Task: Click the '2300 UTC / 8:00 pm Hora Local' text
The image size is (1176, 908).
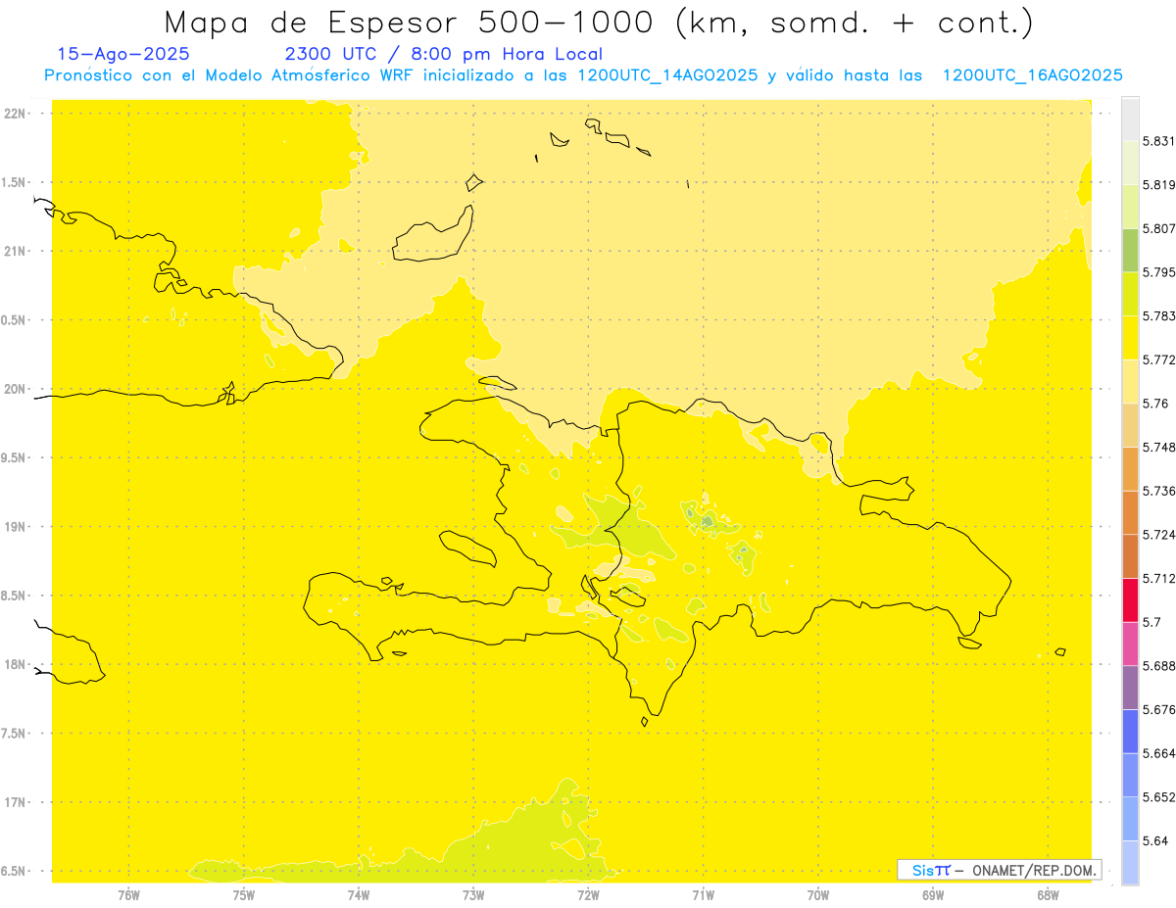Action: tap(443, 54)
